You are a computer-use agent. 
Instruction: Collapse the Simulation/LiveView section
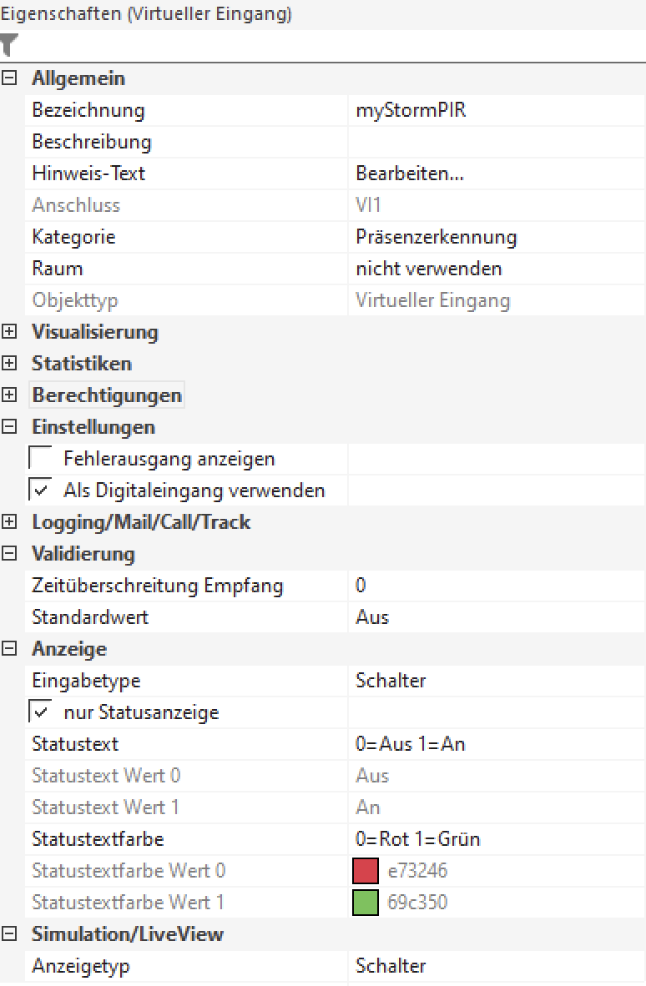pyautogui.click(x=10, y=934)
